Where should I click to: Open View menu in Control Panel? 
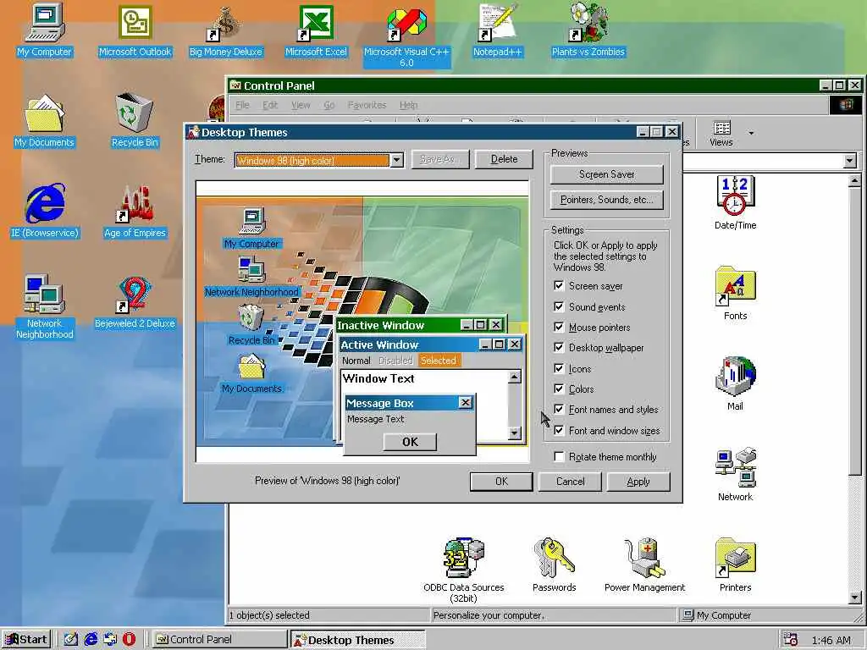pos(301,105)
